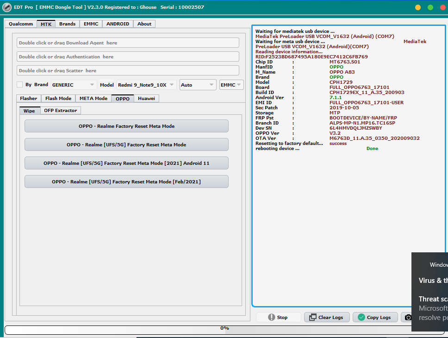Open the Huawei sub-tab
The image size is (448, 338).
click(x=147, y=98)
